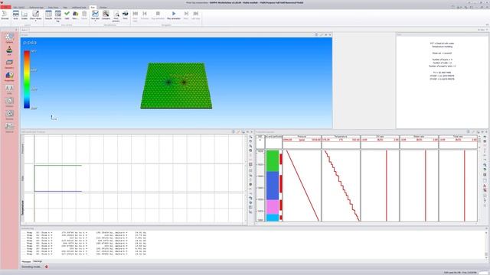This screenshot has width=490, height=275.
Task: Click the left well on 3D grid
Action: pyautogui.click(x=168, y=82)
